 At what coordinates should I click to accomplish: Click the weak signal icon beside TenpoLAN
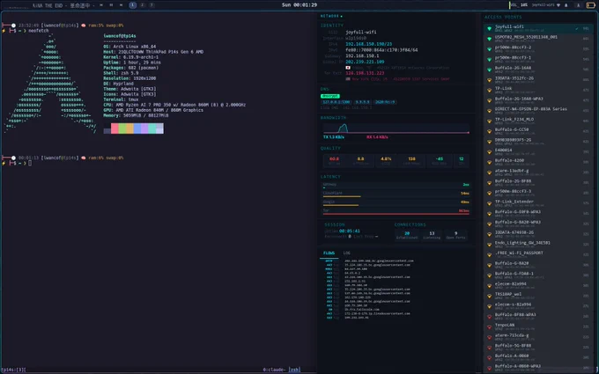[489, 327]
